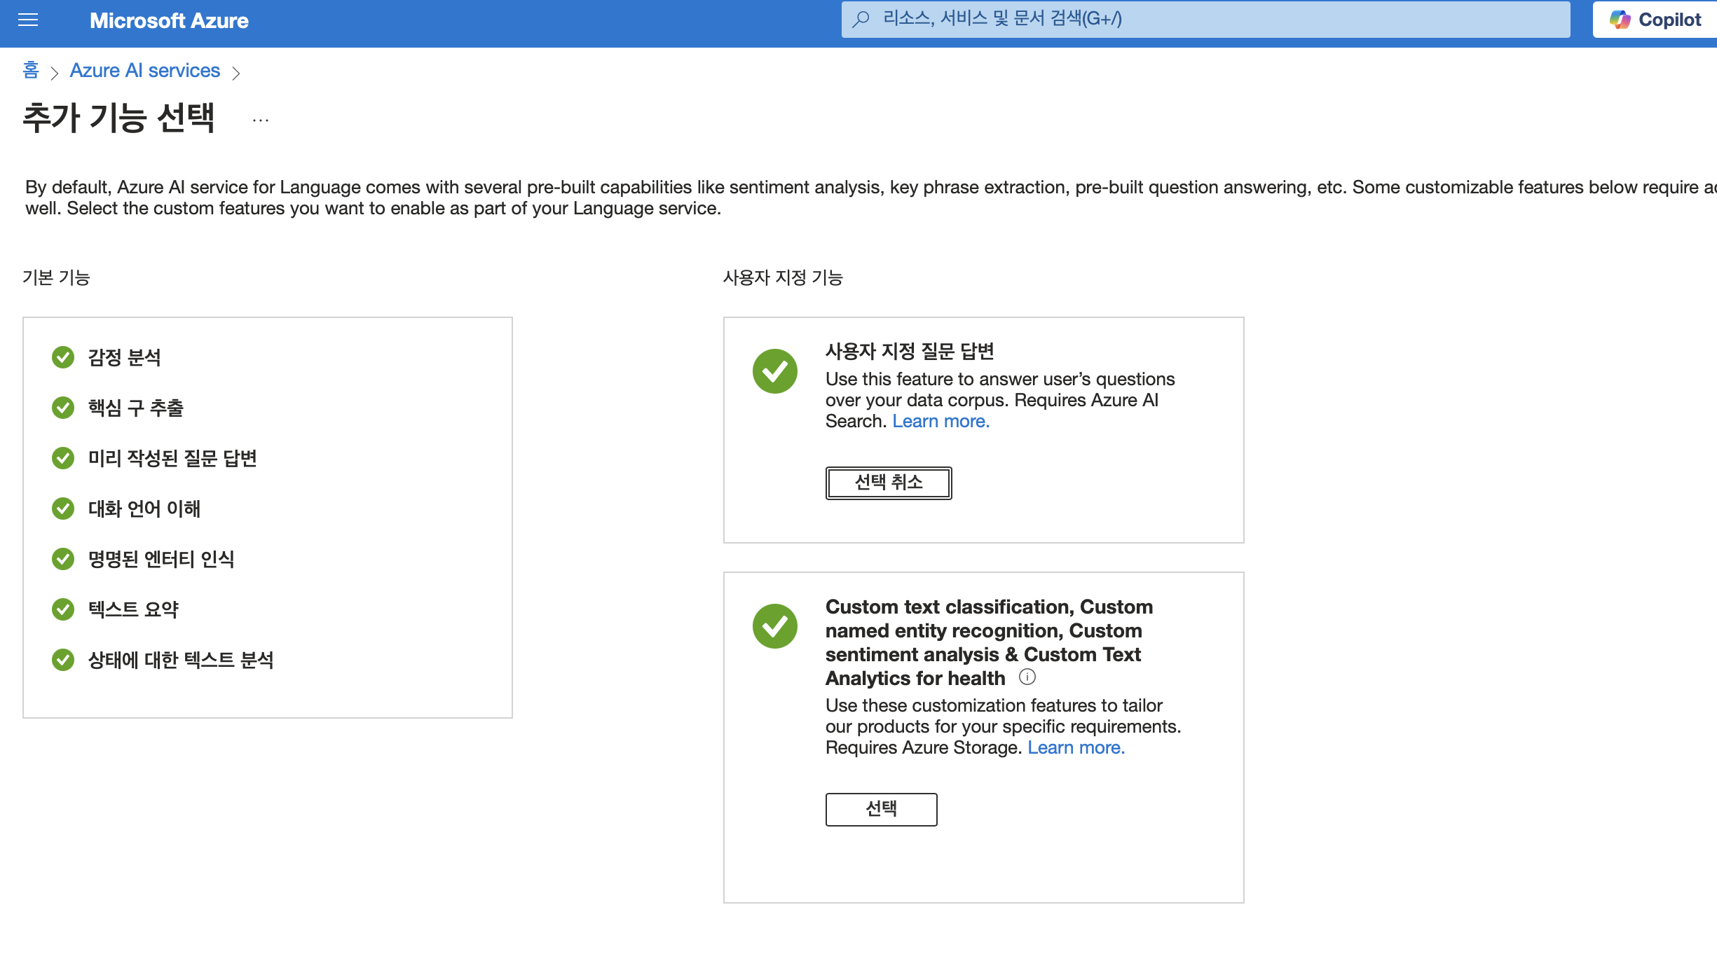Click check icon beside 명명된 엔터티 인식

[63, 559]
